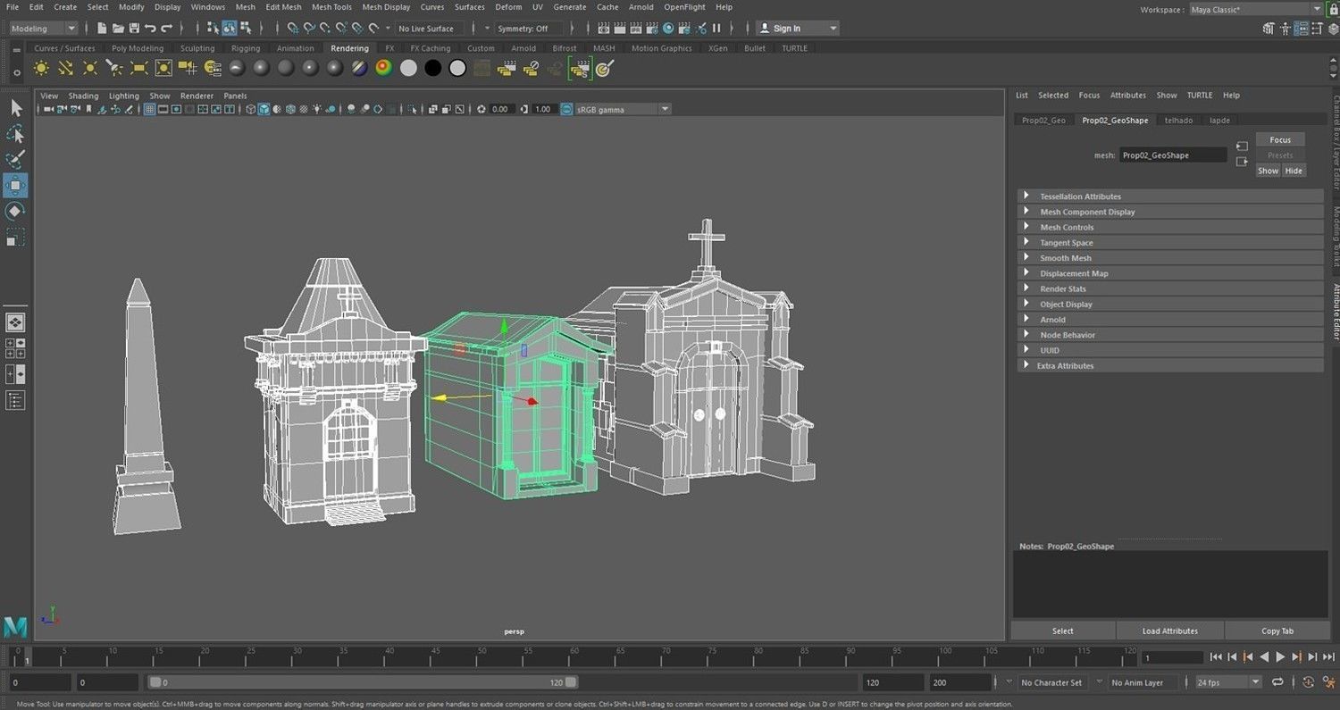Click the current frame field showing 1
1340x710 pixels.
1173,657
